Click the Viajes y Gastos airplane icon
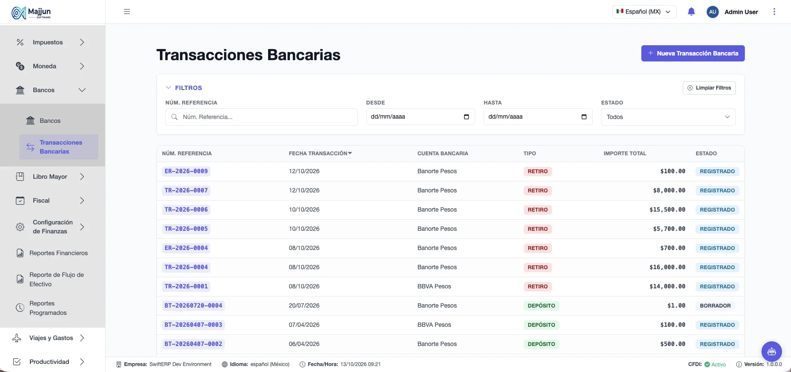The width and height of the screenshot is (791, 372). [x=17, y=338]
